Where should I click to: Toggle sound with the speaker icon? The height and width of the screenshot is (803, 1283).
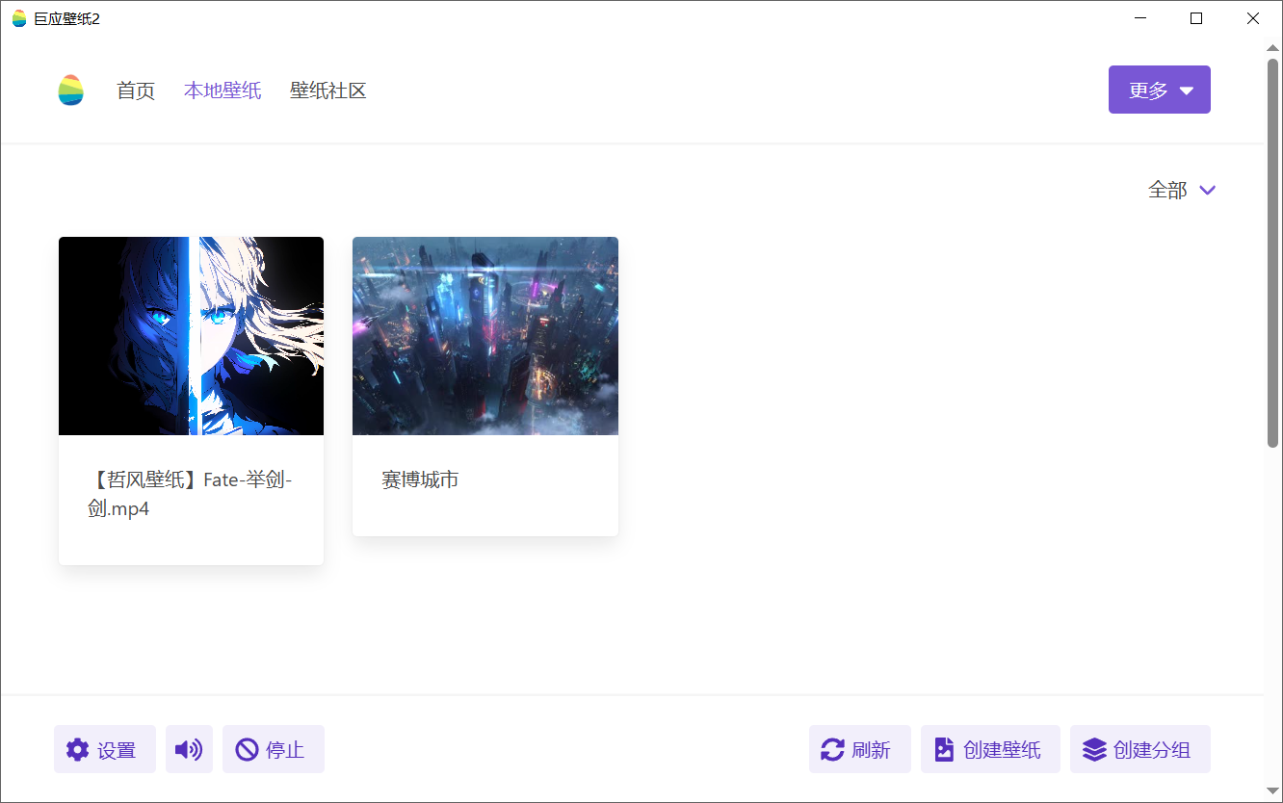pos(189,749)
